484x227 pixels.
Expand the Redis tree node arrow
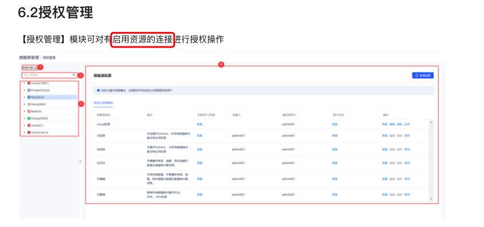pos(25,111)
